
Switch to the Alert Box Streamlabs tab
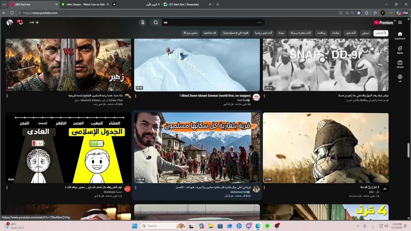click(188, 4)
